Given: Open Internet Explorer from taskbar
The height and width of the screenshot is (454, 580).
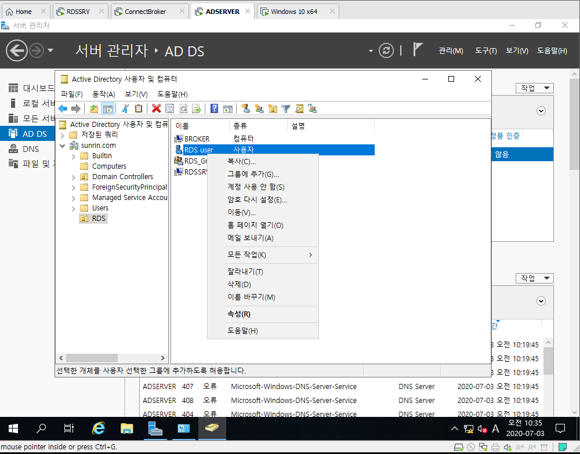Looking at the screenshot, I should point(98,428).
